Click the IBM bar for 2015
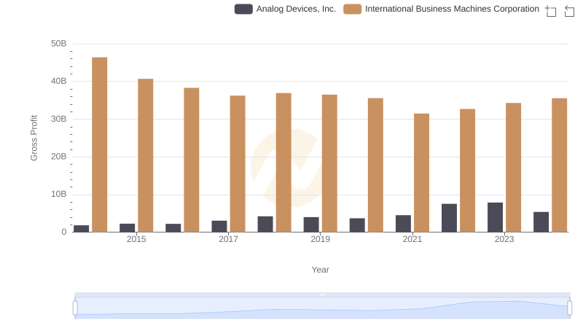583x336 pixels. coord(145,155)
